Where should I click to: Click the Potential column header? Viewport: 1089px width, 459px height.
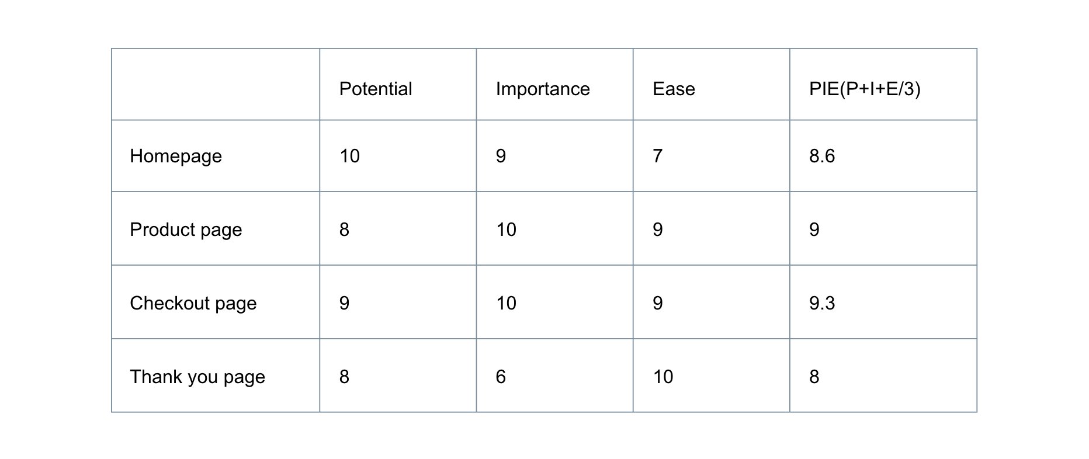[x=376, y=89]
